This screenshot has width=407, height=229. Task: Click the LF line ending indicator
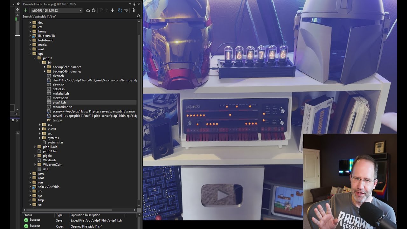(16, 114)
